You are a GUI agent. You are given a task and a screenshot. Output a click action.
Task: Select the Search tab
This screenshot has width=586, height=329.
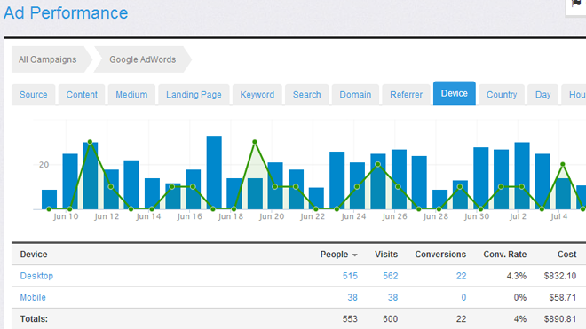point(307,95)
